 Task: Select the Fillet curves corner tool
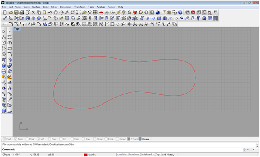(x=10, y=54)
